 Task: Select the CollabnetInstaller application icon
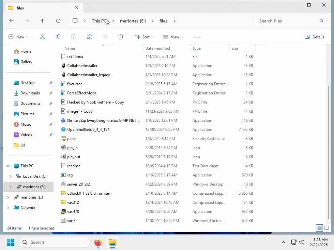(x=63, y=66)
